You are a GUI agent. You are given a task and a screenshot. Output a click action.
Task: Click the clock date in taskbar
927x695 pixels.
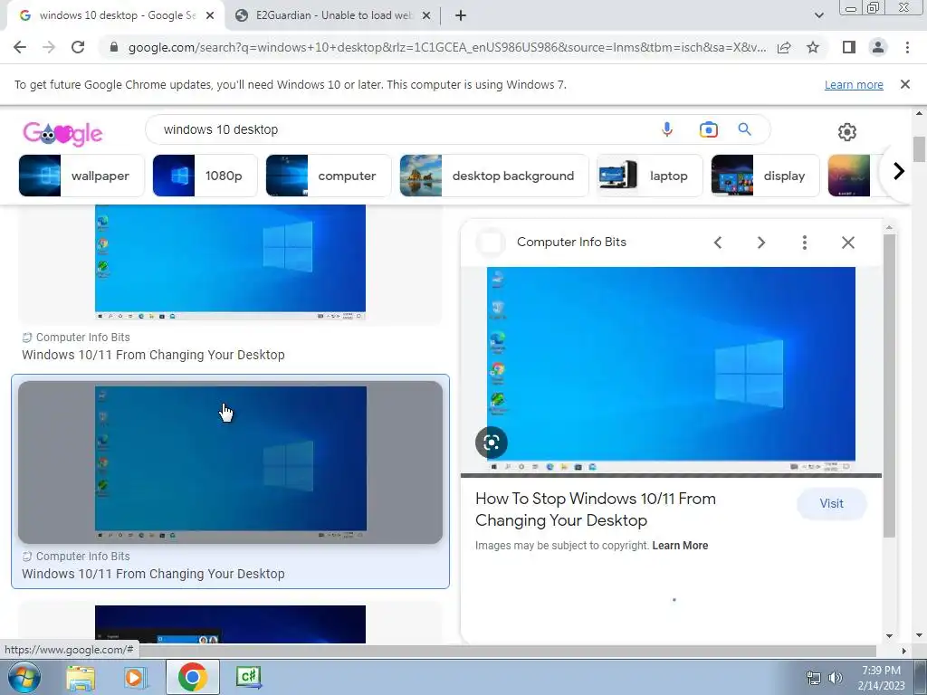pos(881,678)
